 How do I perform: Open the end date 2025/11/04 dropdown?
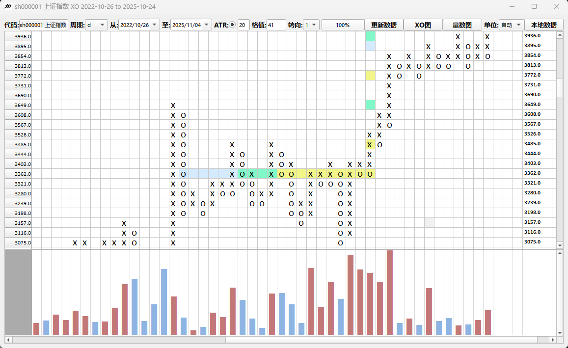pos(207,25)
